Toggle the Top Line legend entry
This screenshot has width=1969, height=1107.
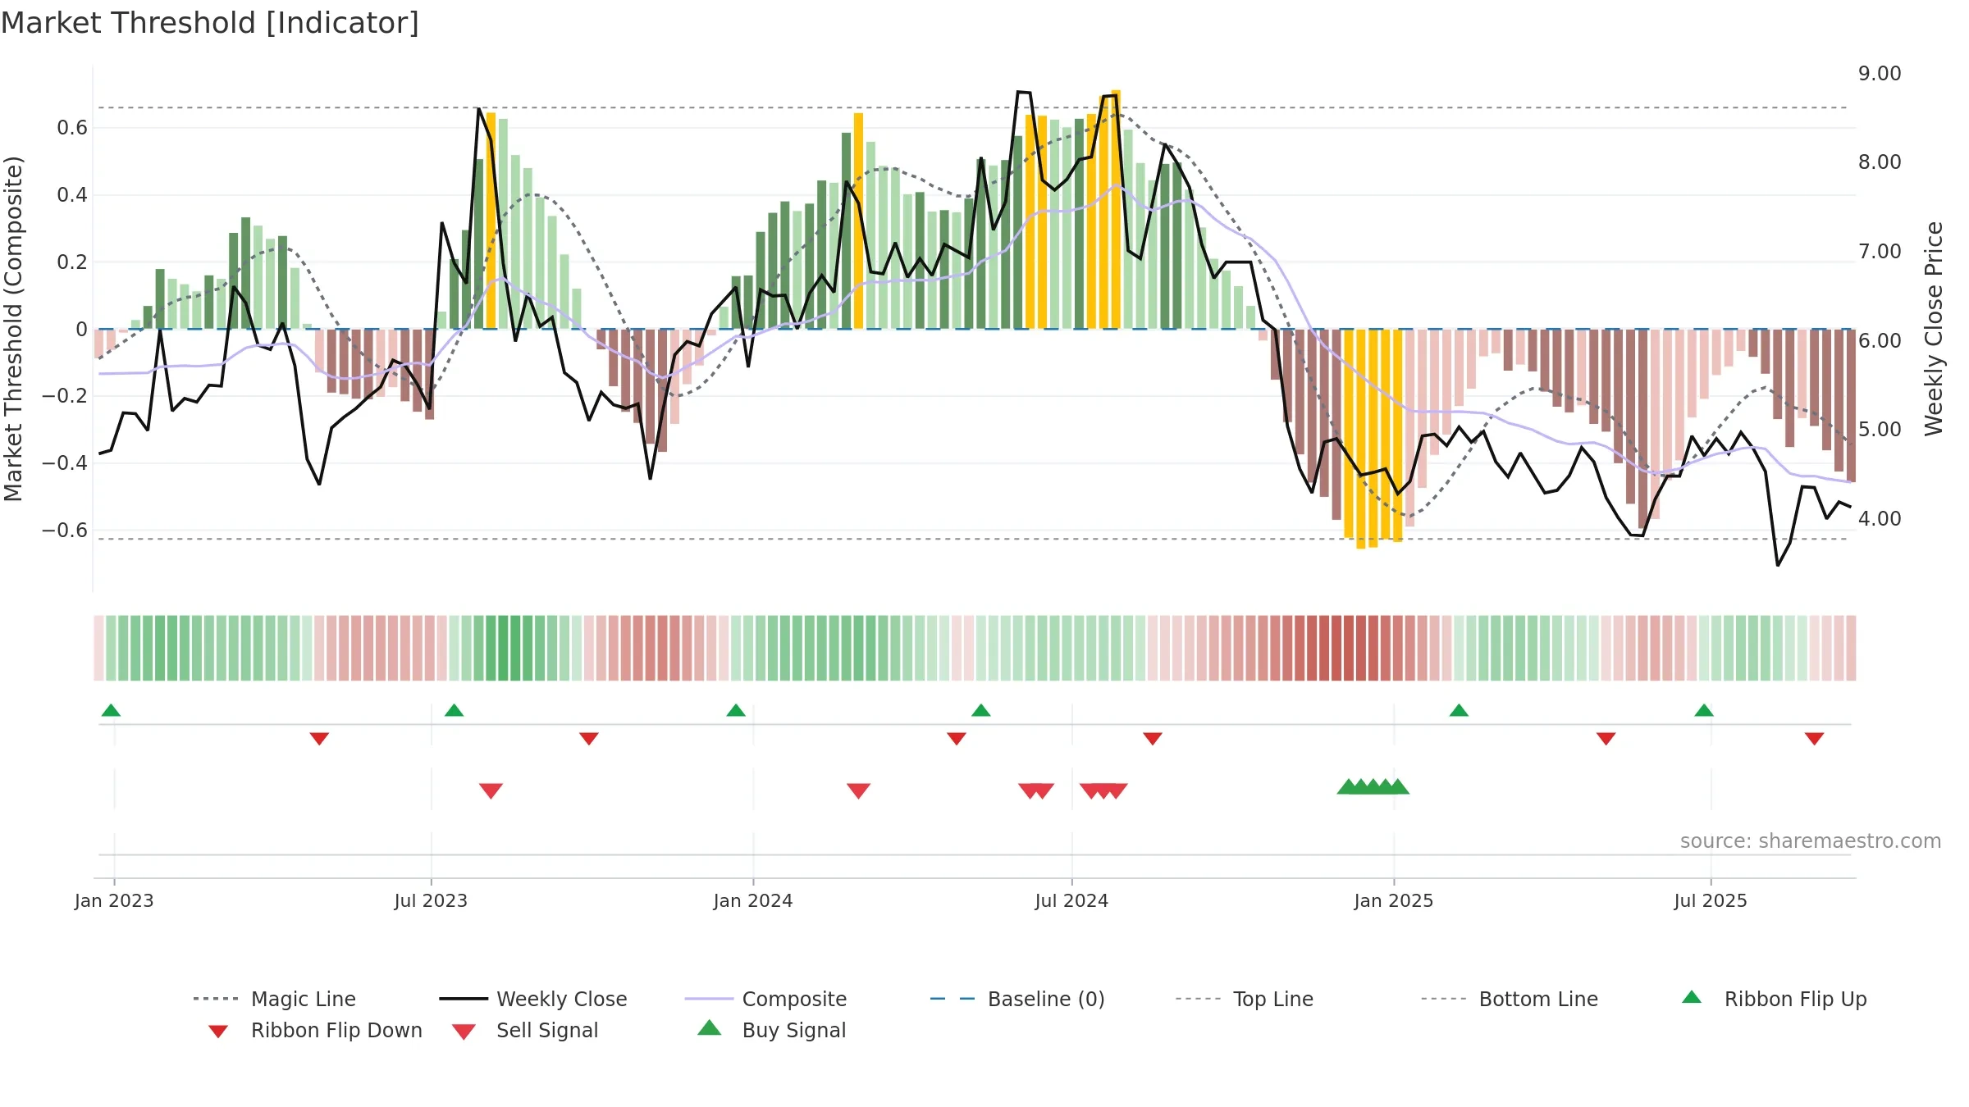pyautogui.click(x=1245, y=999)
